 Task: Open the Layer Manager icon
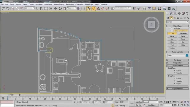pyautogui.click(x=144, y=8)
